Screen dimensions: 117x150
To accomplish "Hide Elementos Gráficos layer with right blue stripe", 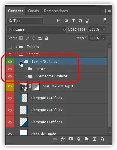I will click(10, 110).
